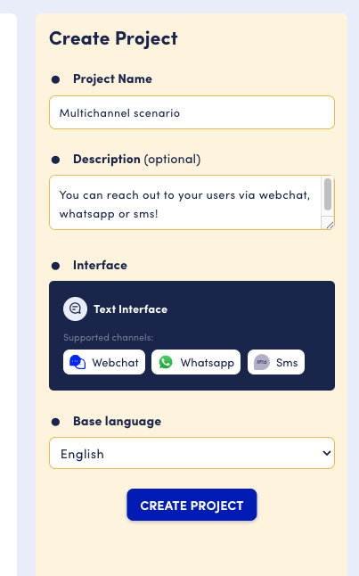
Task: Select the Text Interface card
Action: (x=192, y=336)
